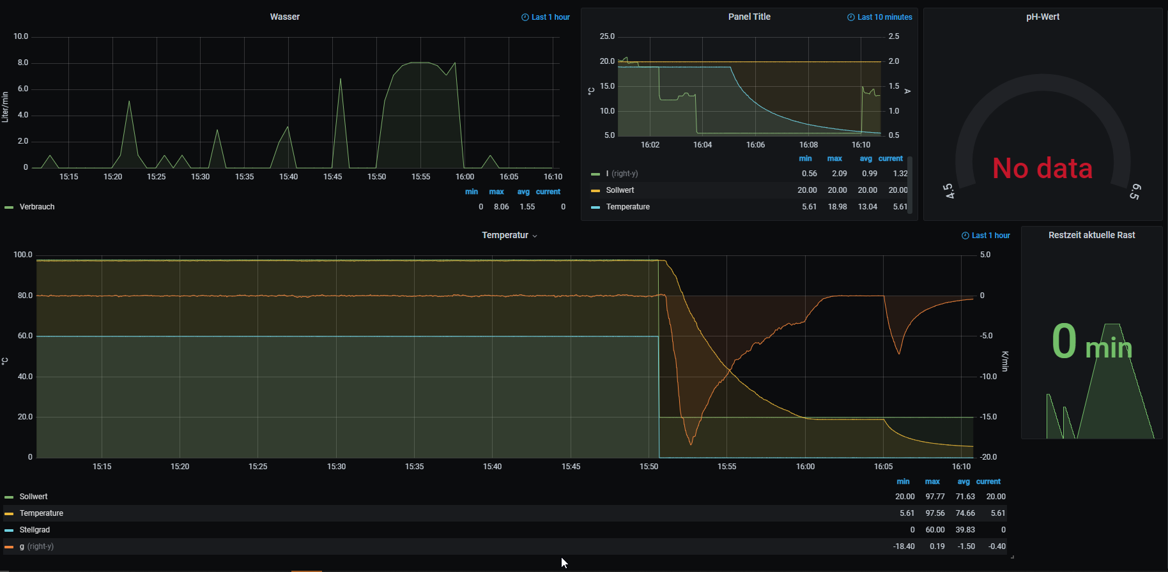This screenshot has width=1168, height=572.
Task: Click the green Verbrauch legend color marker
Action: pos(9,207)
